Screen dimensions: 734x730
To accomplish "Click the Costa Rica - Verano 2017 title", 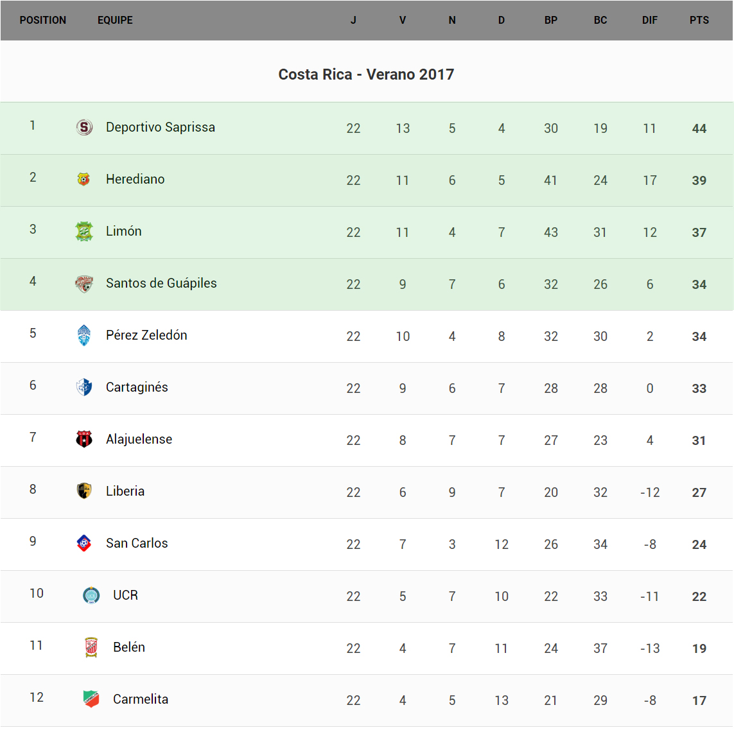I will (366, 74).
